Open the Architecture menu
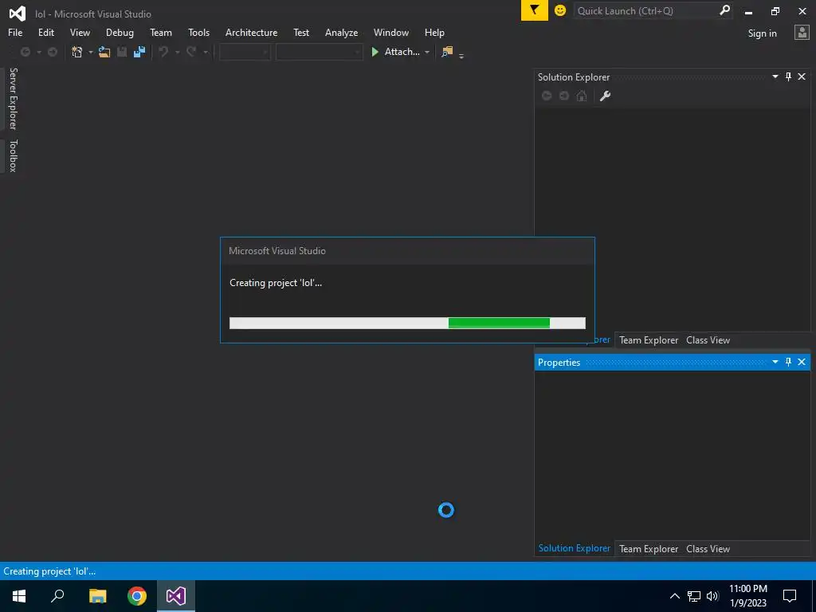Screen dimensions: 816x612 click(251, 32)
